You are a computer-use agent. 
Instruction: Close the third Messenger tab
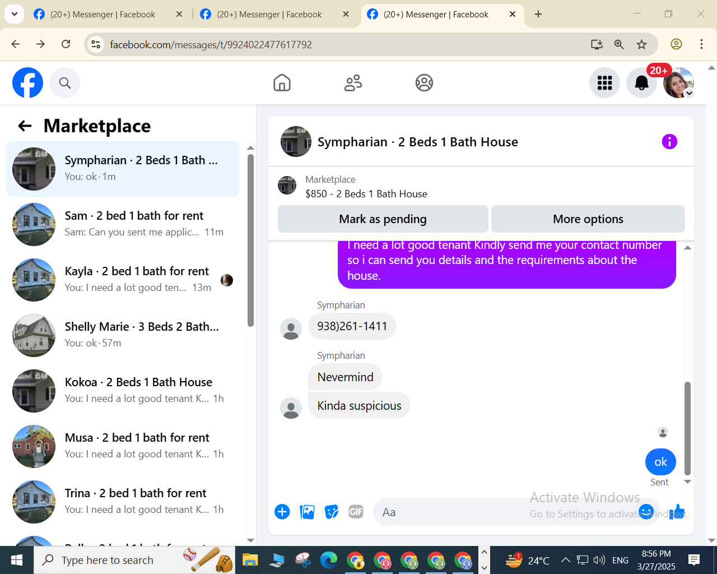513,14
